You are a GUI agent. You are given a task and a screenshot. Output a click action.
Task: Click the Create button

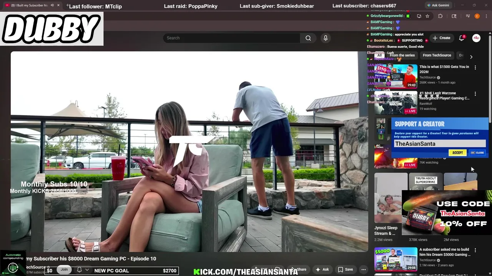(441, 38)
